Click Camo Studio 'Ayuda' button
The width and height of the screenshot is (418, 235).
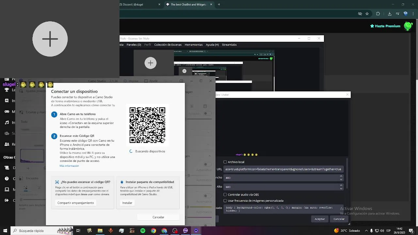pos(151,81)
